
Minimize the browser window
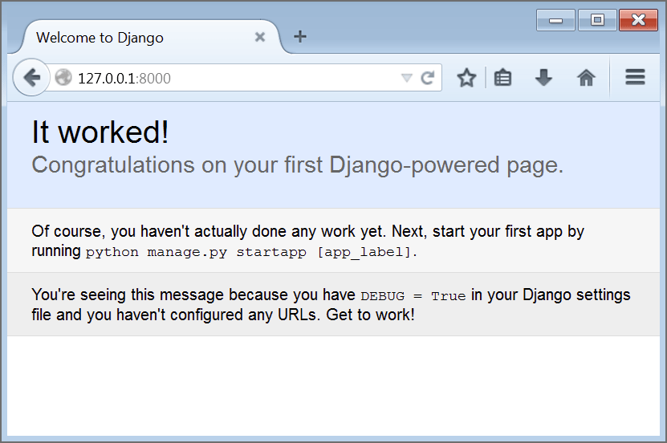point(555,20)
